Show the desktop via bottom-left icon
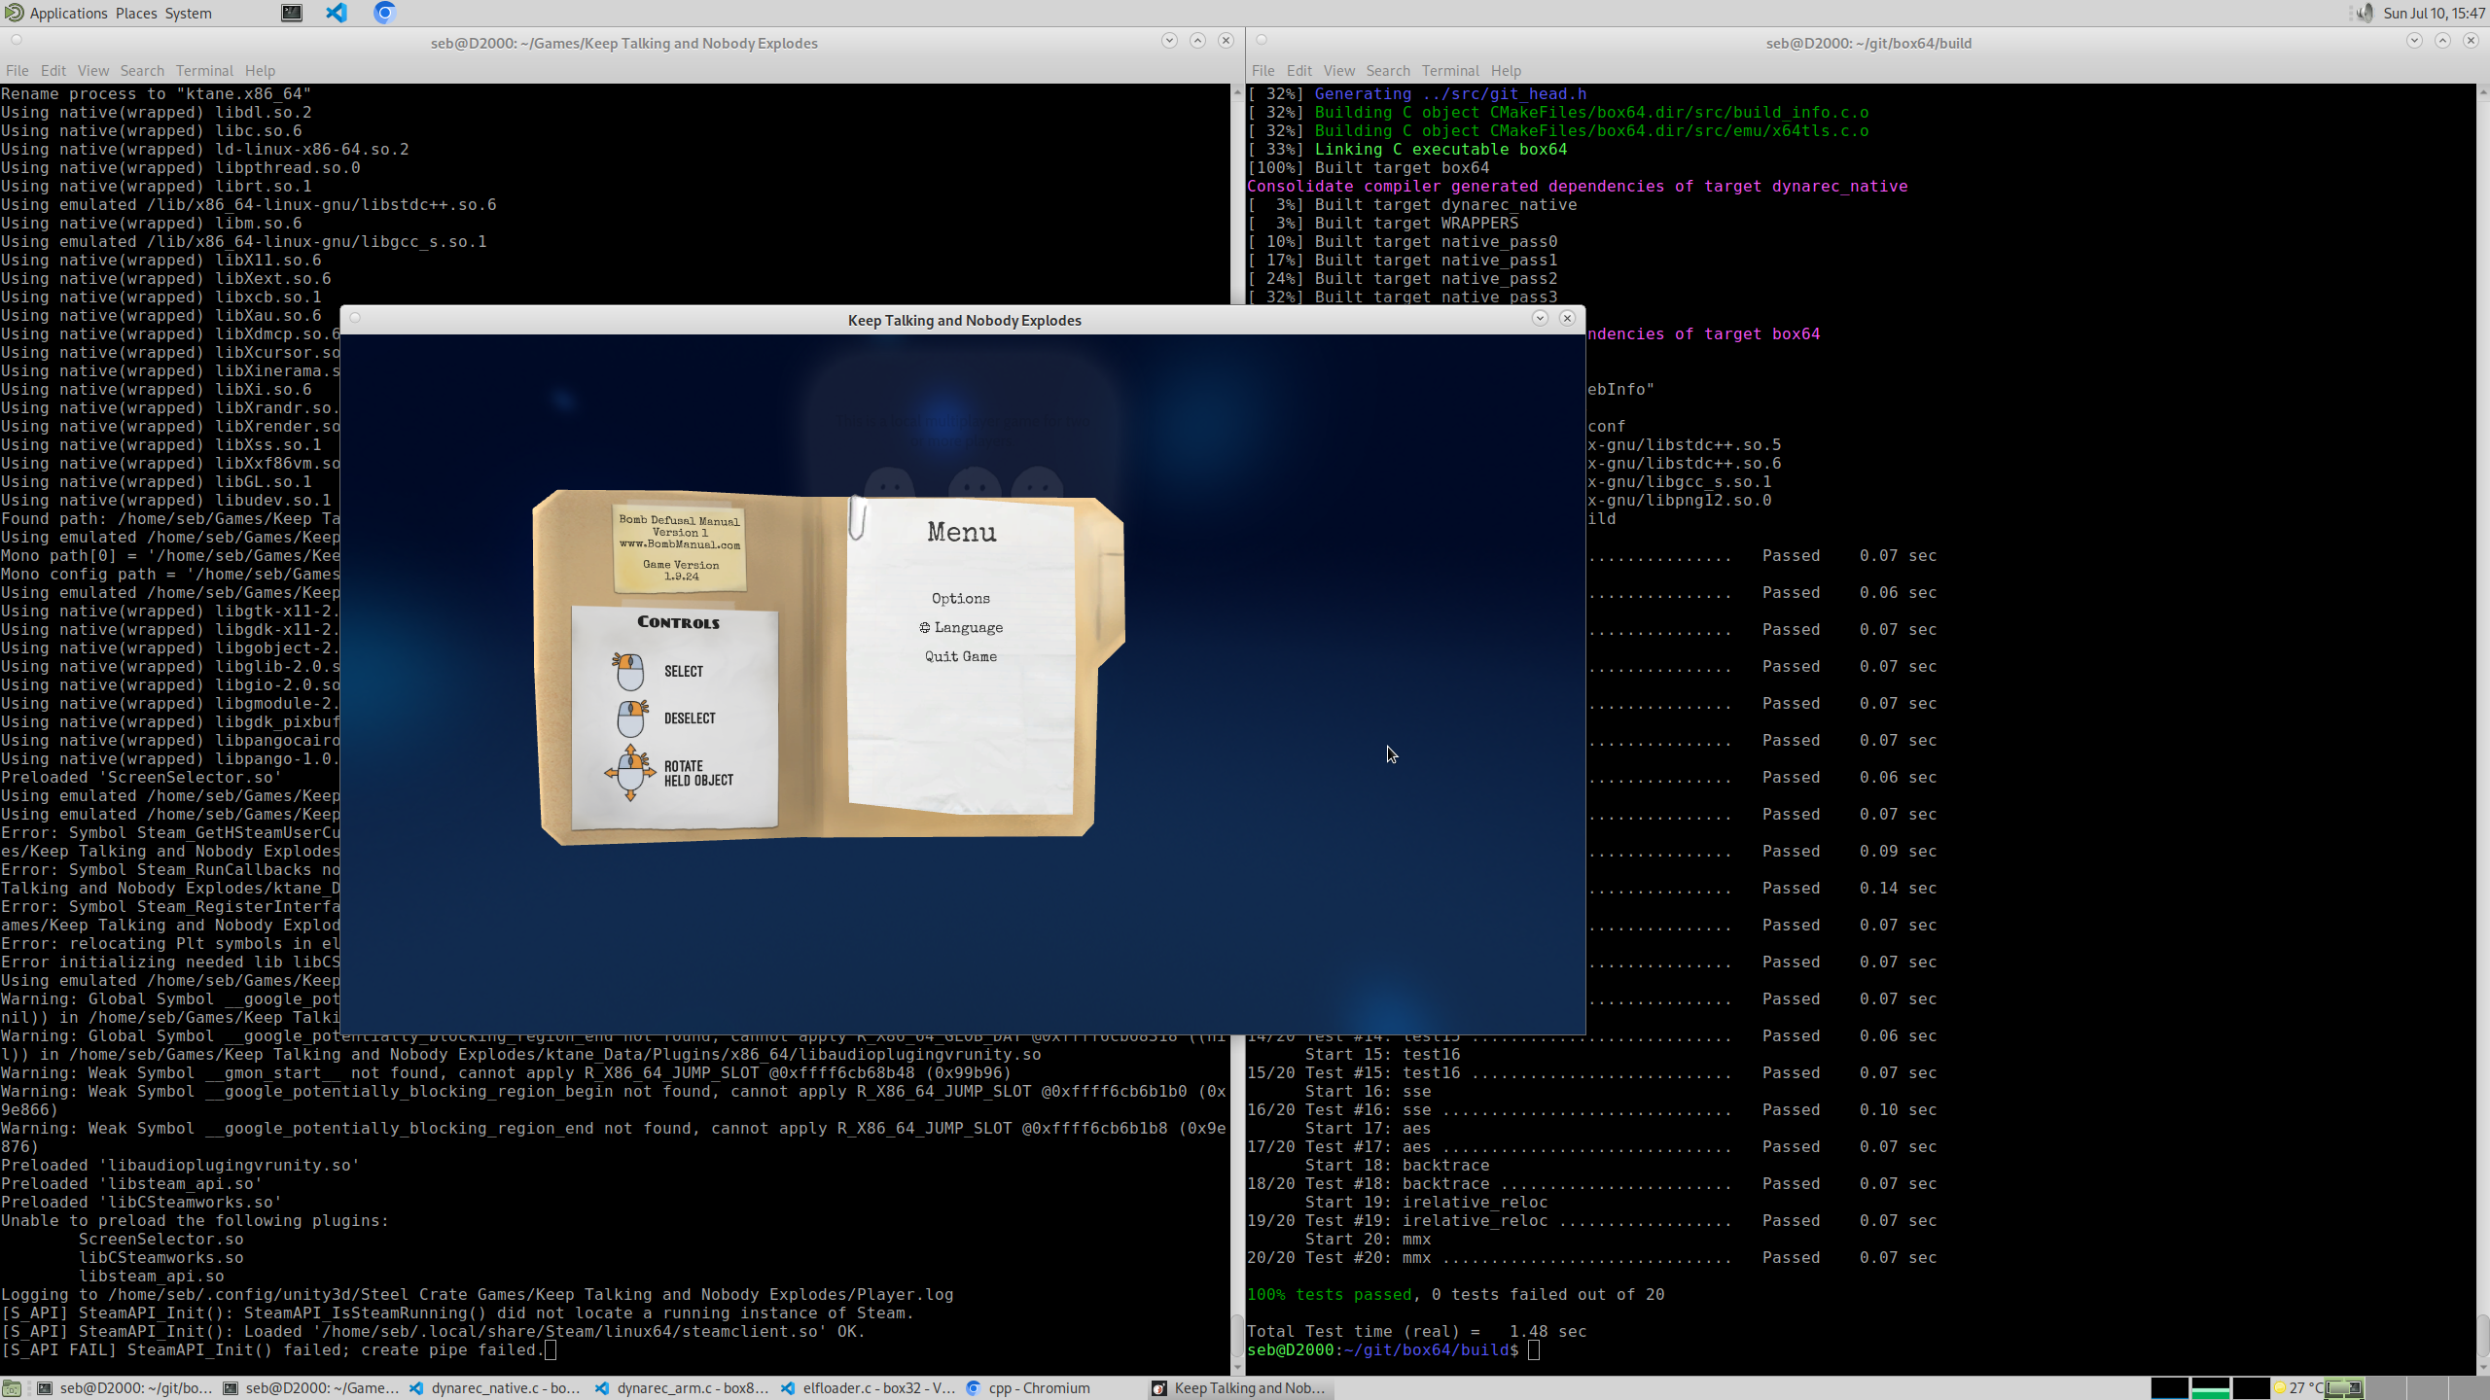The width and height of the screenshot is (2490, 1400). (x=12, y=1388)
